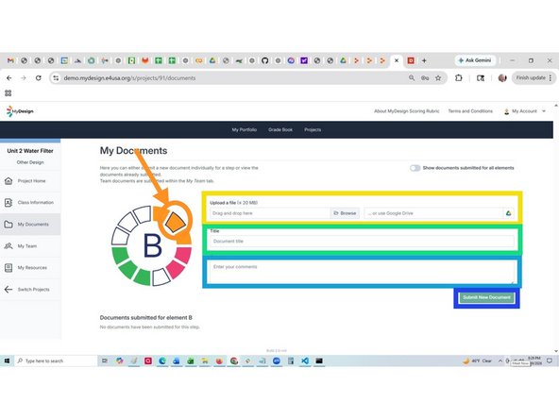
Task: Click the Document title input field
Action: [362, 242]
